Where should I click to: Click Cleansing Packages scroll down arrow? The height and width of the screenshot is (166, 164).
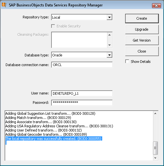pyautogui.click(x=110, y=45)
